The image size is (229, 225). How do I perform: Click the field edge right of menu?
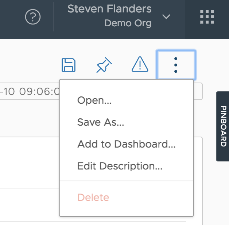(198, 91)
